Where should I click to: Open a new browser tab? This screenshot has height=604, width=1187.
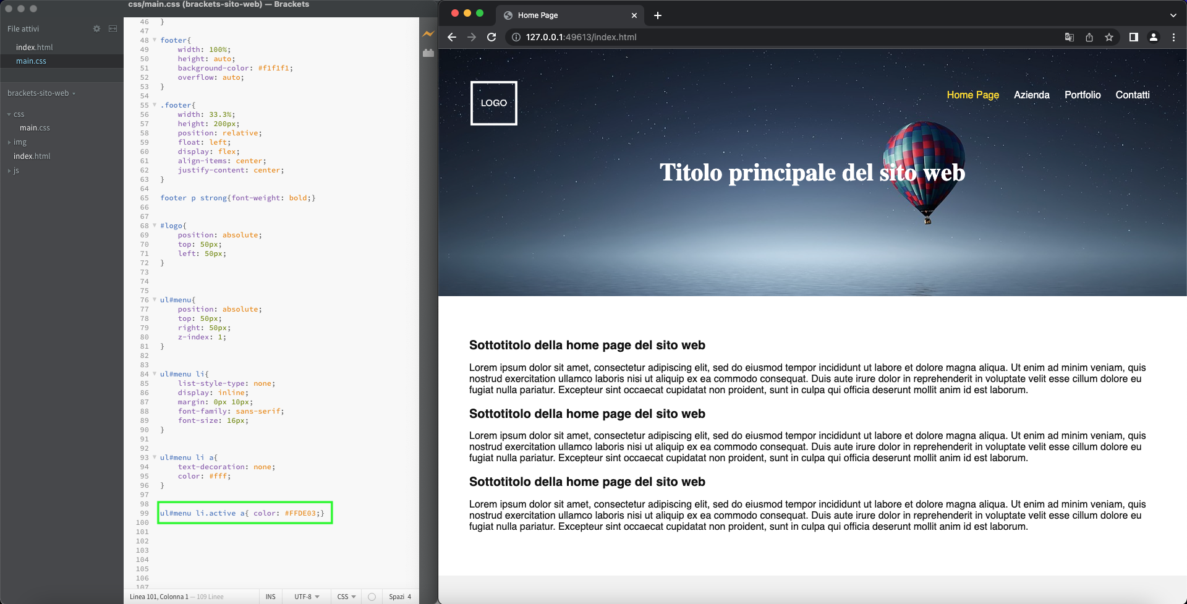658,15
